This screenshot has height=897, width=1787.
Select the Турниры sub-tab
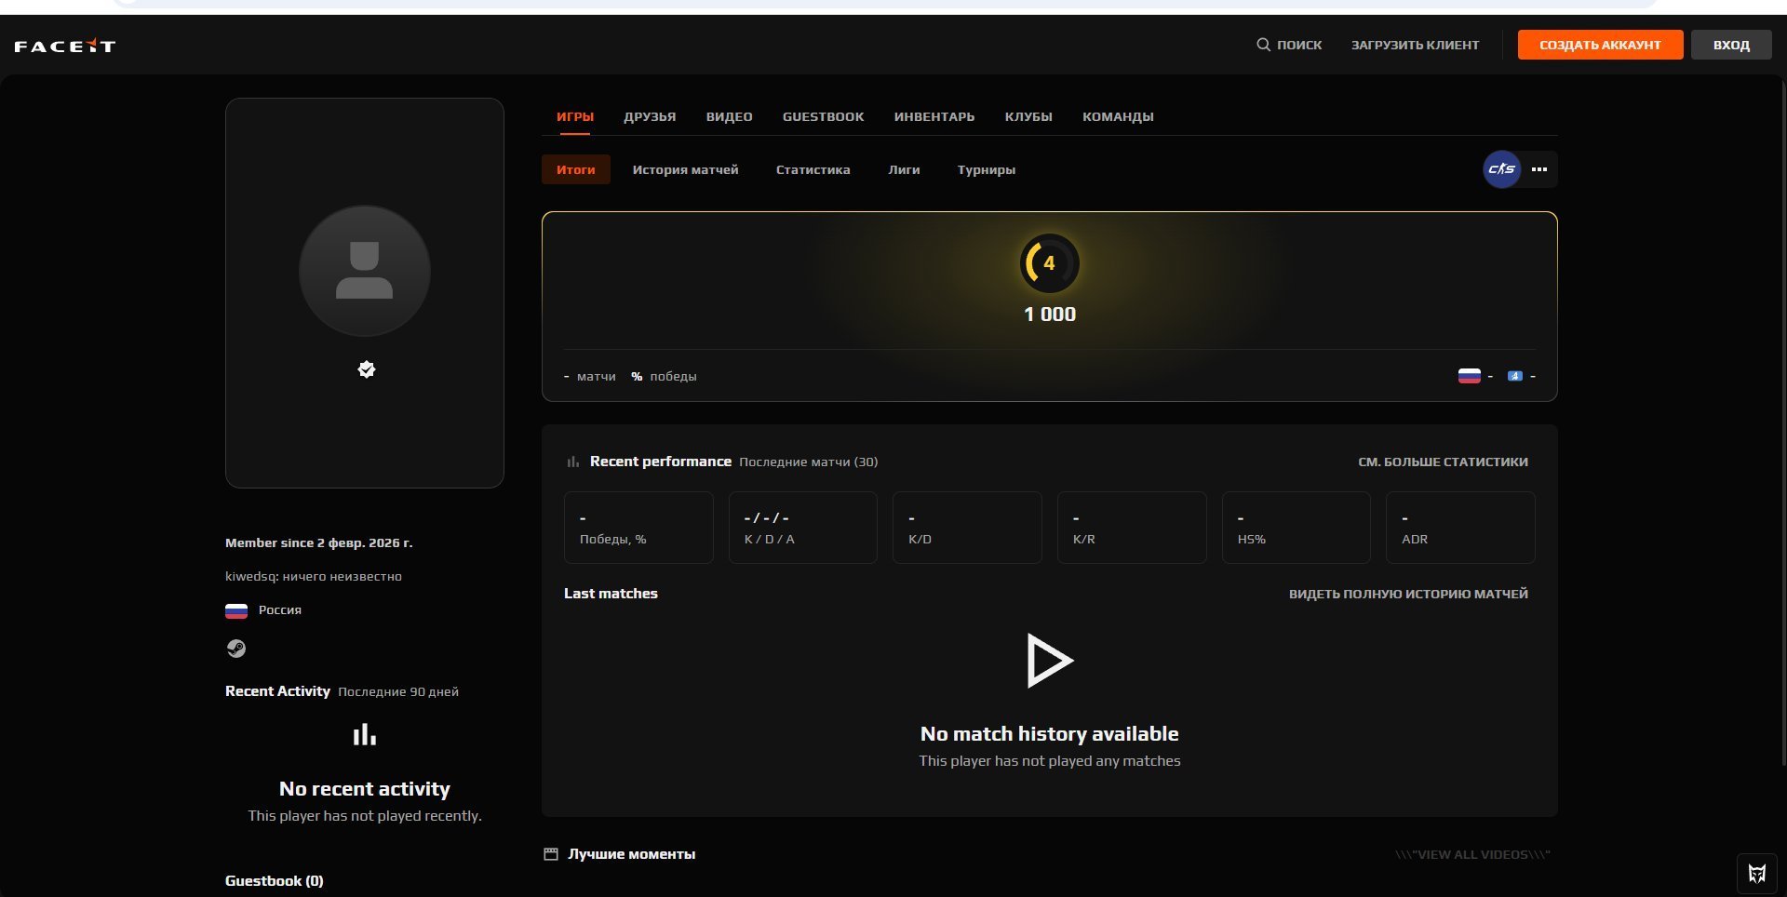pos(987,169)
